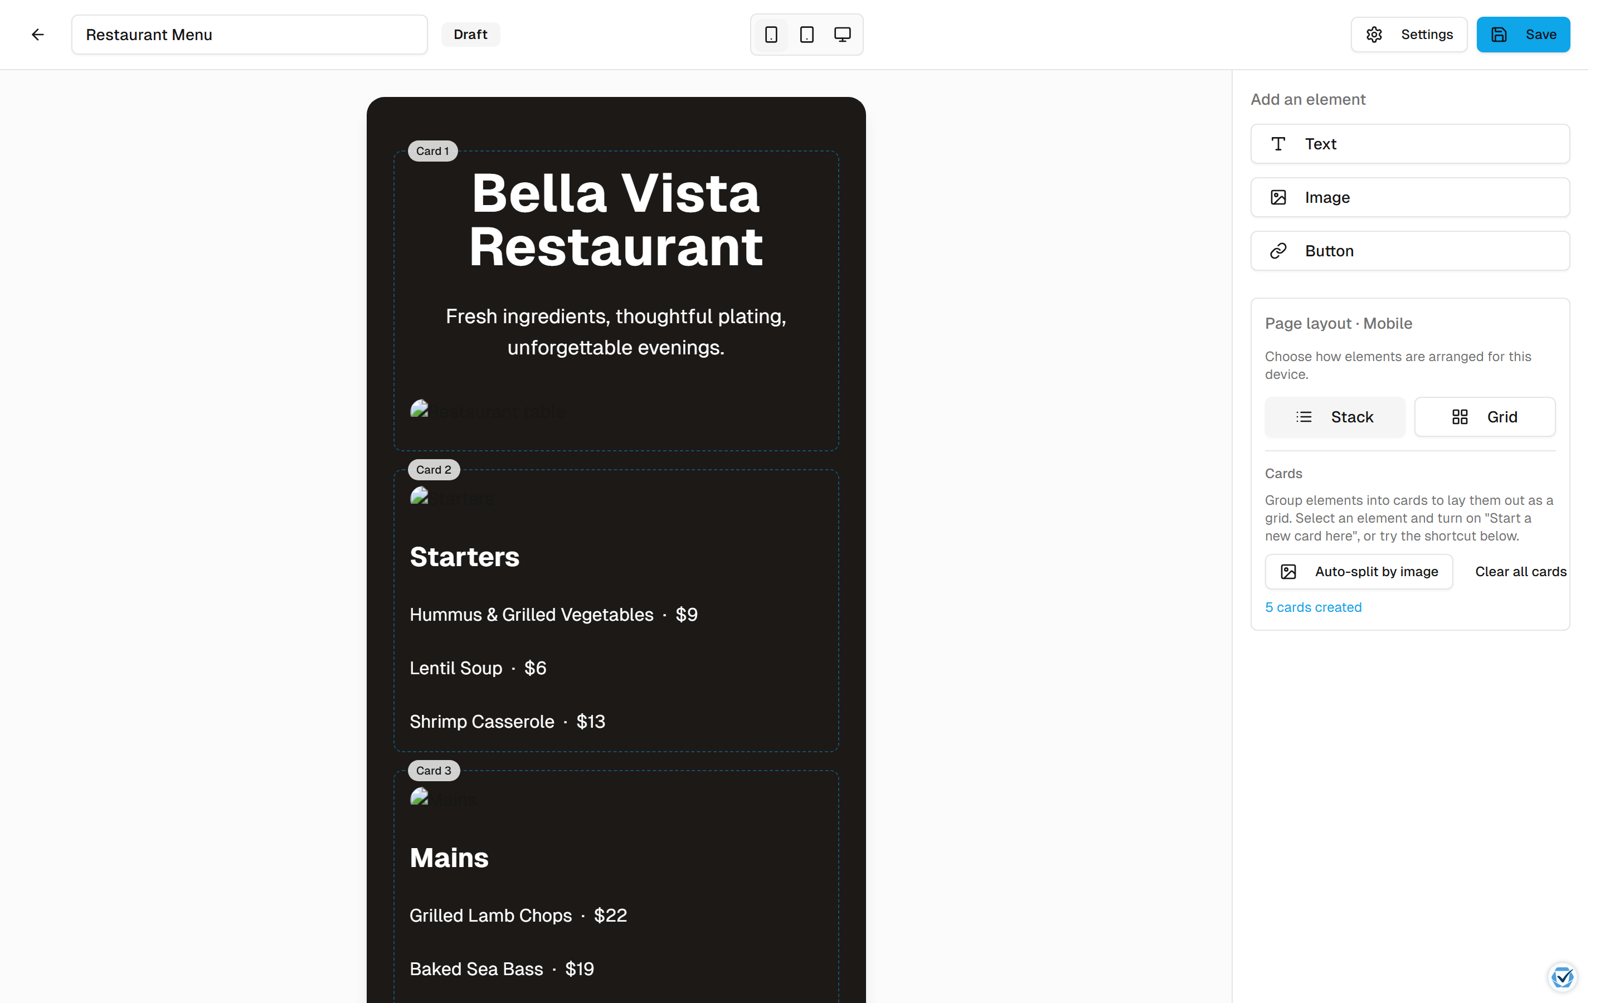
Task: Switch to tablet device preview
Action: click(x=806, y=35)
